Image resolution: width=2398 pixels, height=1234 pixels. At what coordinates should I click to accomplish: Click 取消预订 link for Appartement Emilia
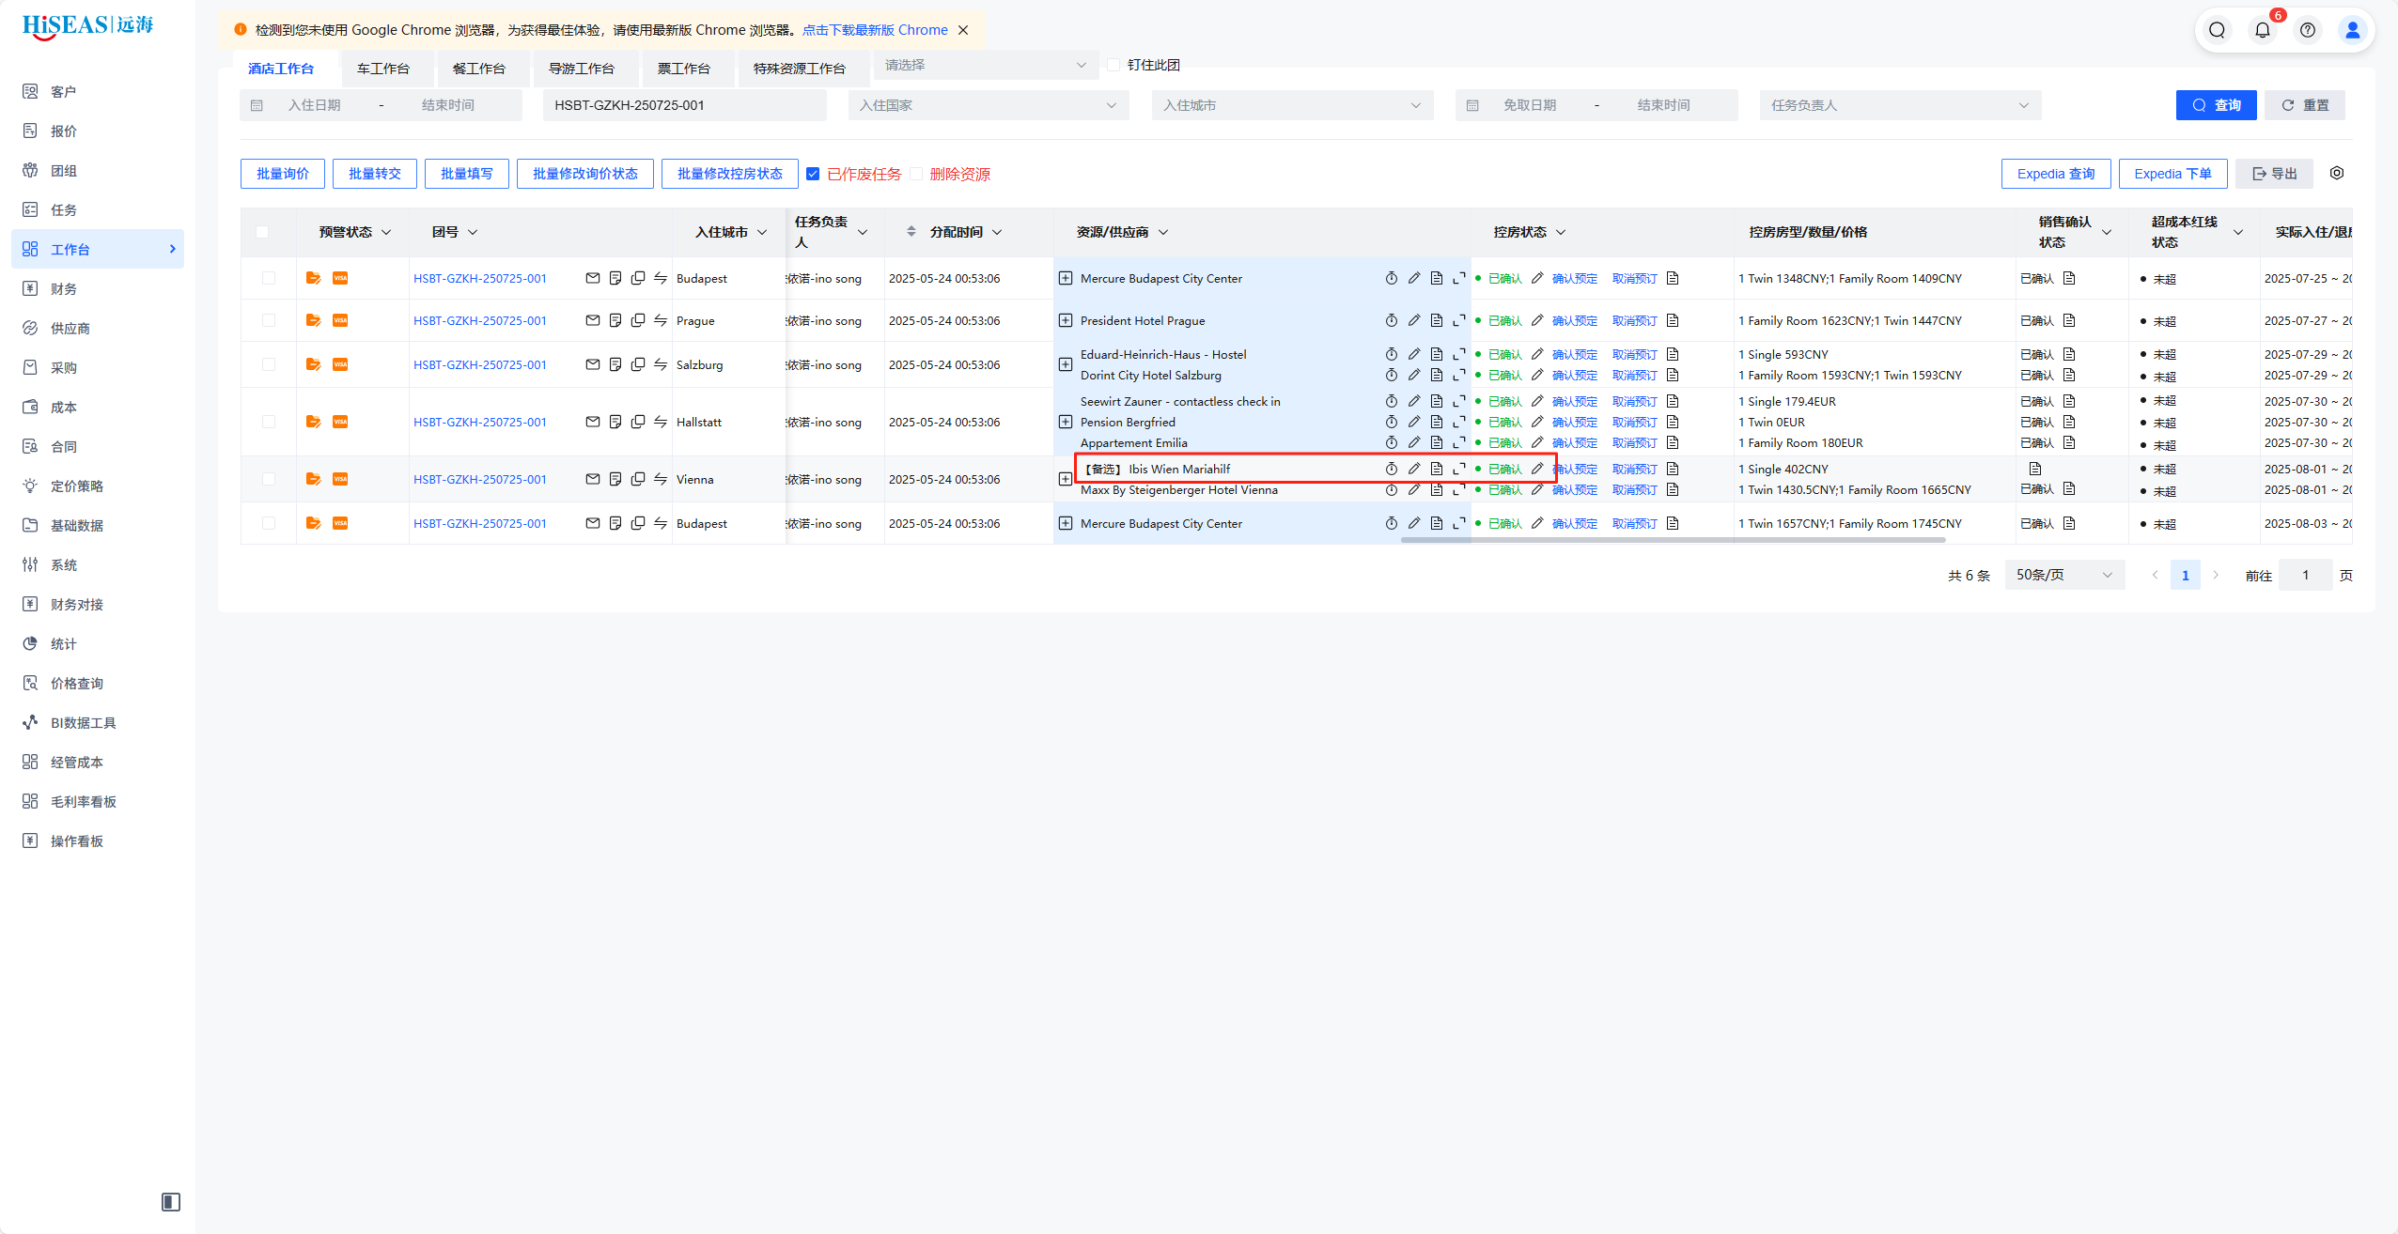point(1635,442)
